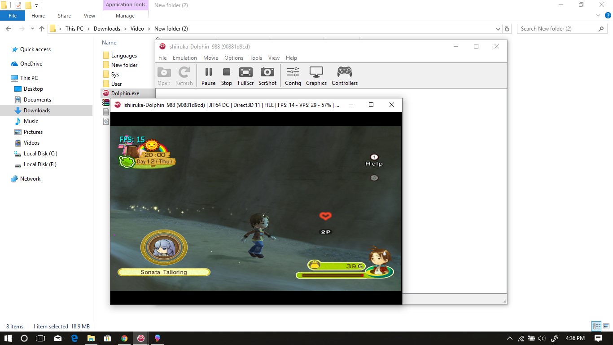Select Network in Explorer navigation pane

pos(30,179)
